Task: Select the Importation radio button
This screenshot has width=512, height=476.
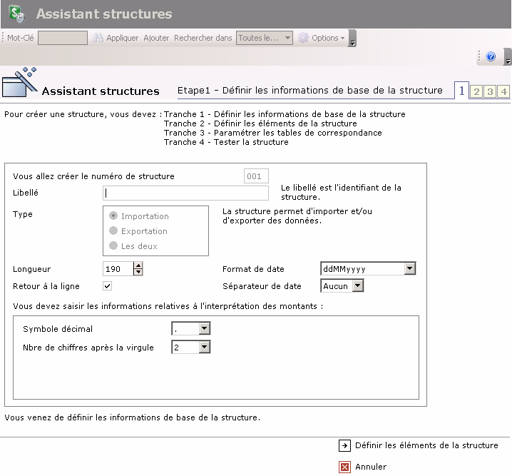Action: click(113, 216)
